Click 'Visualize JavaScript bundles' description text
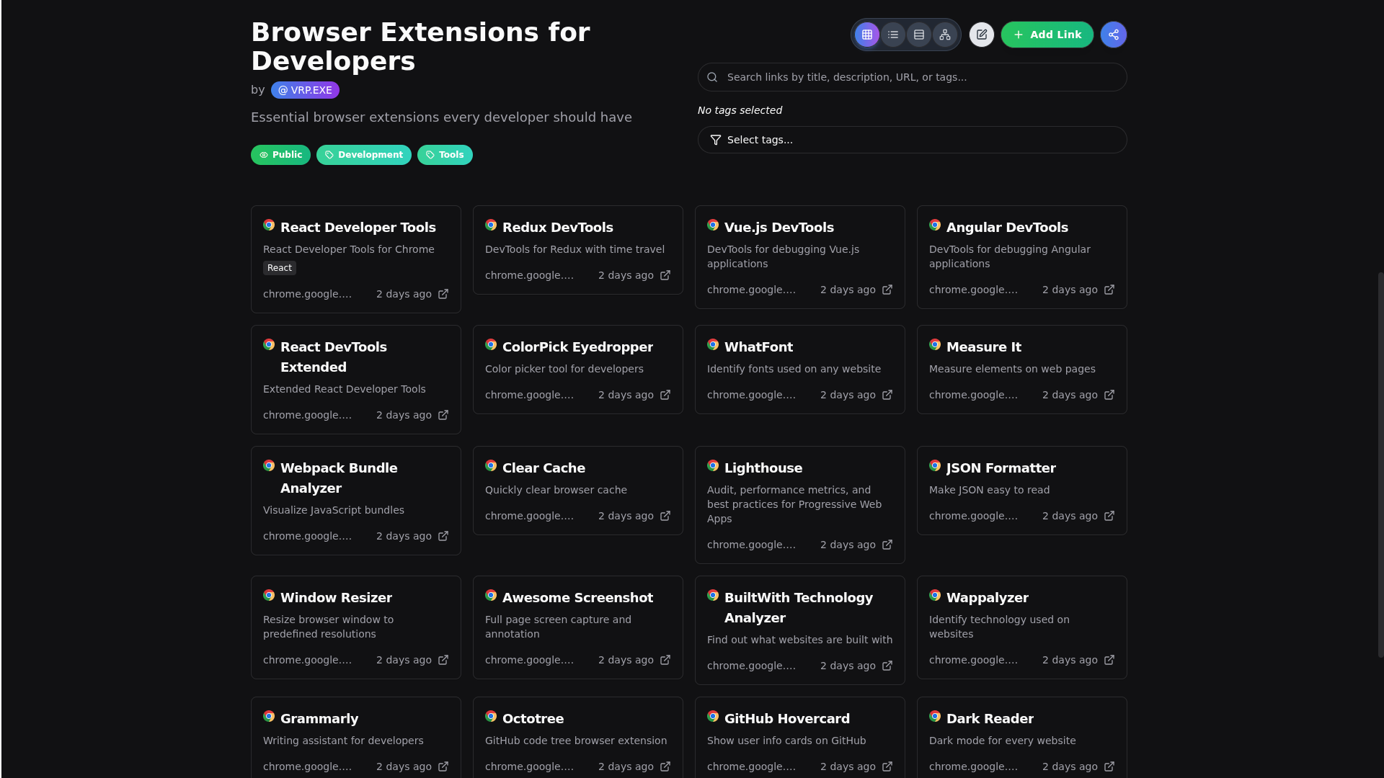The height and width of the screenshot is (778, 1384). tap(334, 510)
